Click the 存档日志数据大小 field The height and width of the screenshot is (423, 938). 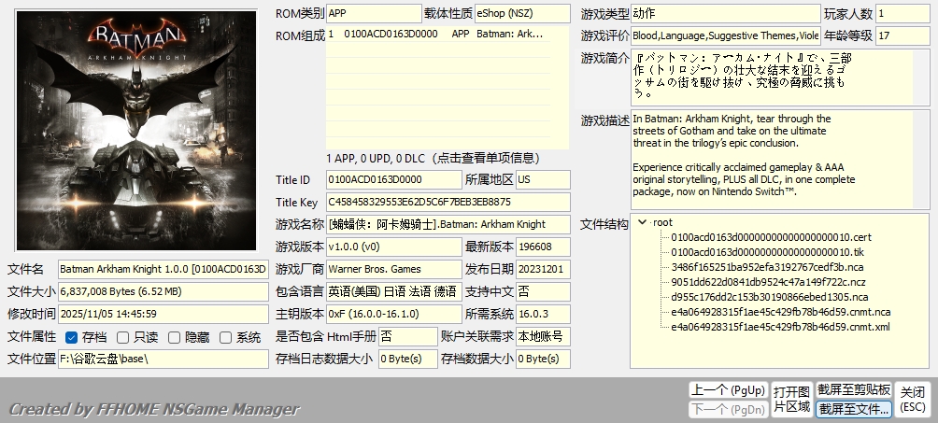click(x=408, y=359)
